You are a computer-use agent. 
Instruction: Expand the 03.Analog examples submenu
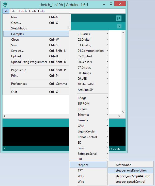[89, 45]
